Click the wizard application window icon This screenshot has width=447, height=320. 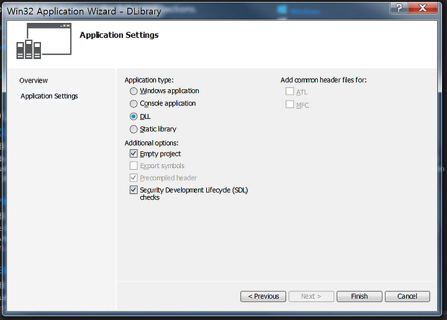[43, 41]
